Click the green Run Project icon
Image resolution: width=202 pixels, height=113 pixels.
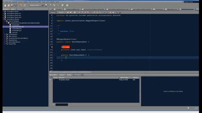click(x=58, y=5)
